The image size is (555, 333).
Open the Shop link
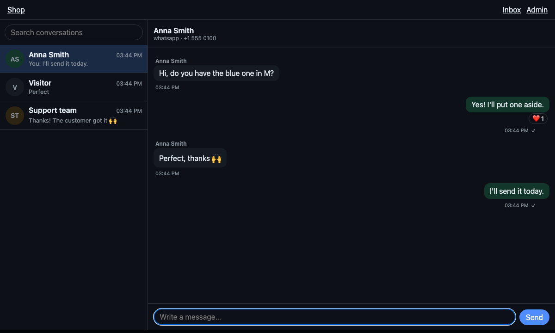[16, 10]
